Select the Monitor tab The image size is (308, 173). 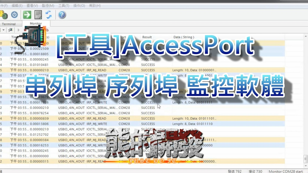36,23
